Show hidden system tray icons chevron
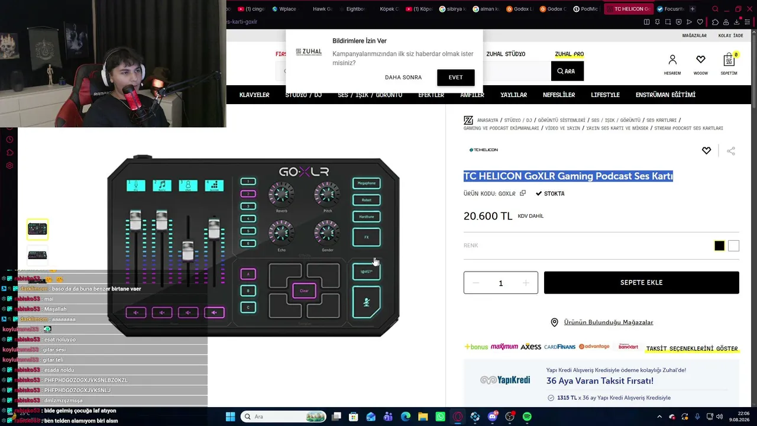The width and height of the screenshot is (757, 426). pos(659,417)
